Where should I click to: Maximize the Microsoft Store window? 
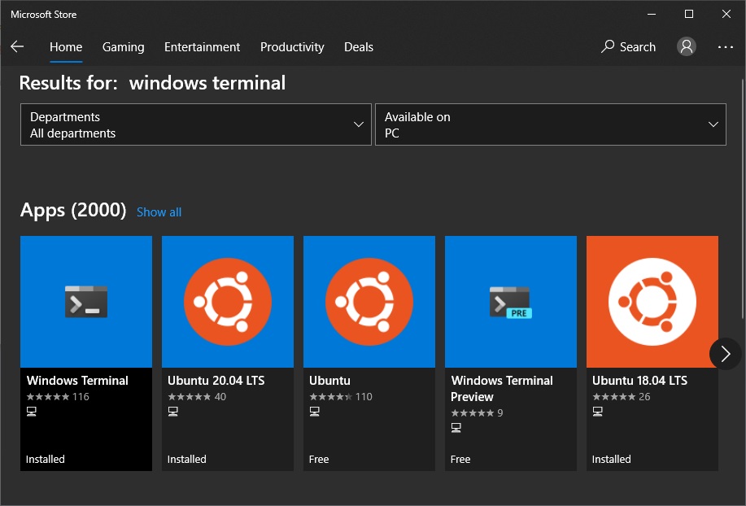click(x=688, y=15)
